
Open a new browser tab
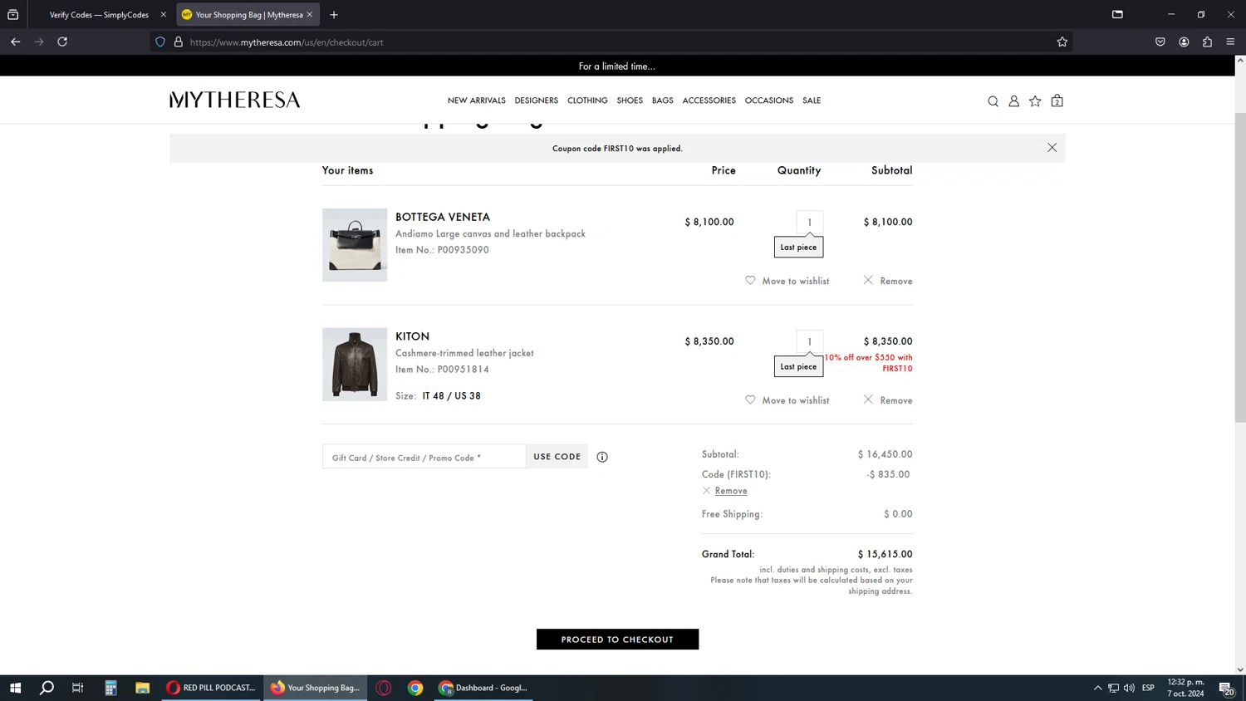[334, 15]
